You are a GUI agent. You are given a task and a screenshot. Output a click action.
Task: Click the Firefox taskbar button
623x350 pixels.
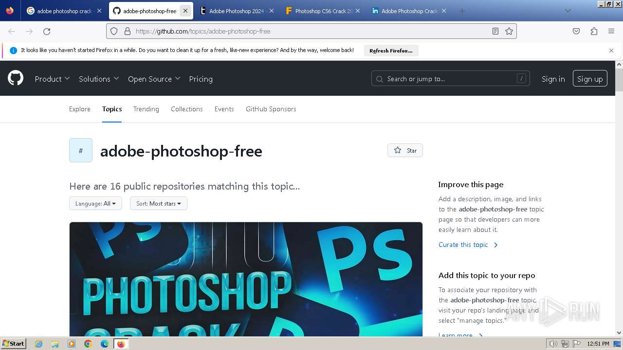[121, 344]
